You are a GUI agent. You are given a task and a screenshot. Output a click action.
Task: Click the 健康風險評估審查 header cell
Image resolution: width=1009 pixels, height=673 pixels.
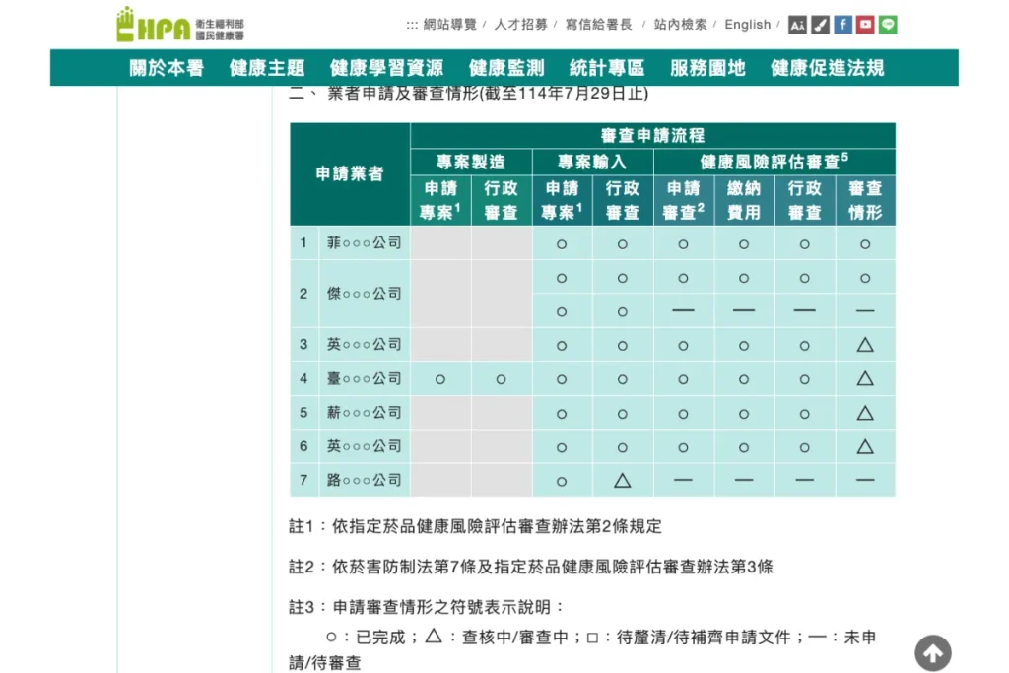pyautogui.click(x=774, y=163)
